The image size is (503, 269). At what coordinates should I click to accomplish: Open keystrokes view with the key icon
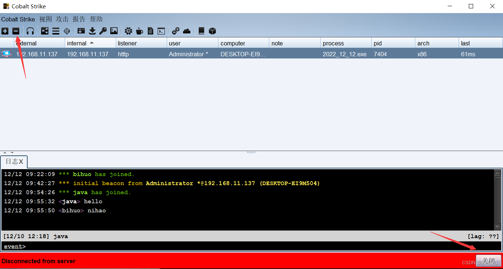[x=103, y=31]
